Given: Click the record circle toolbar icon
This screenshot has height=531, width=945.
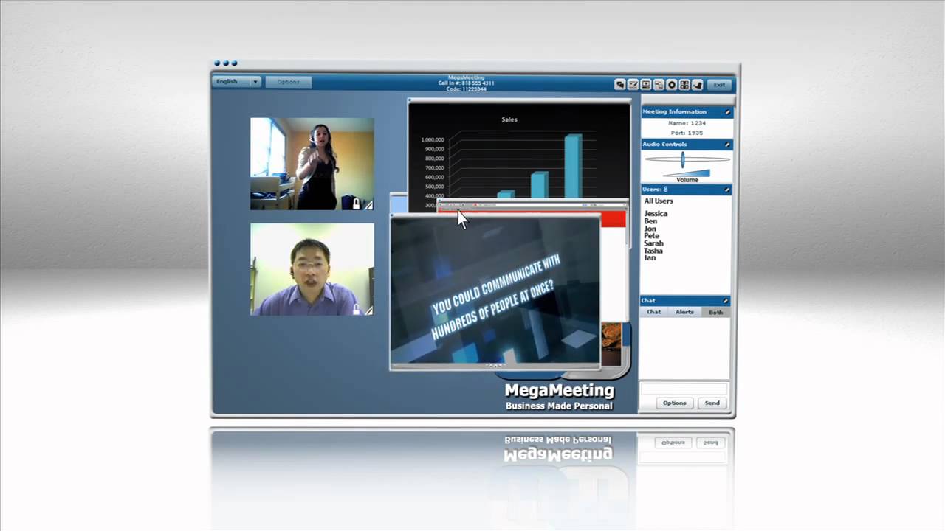Looking at the screenshot, I should point(672,85).
